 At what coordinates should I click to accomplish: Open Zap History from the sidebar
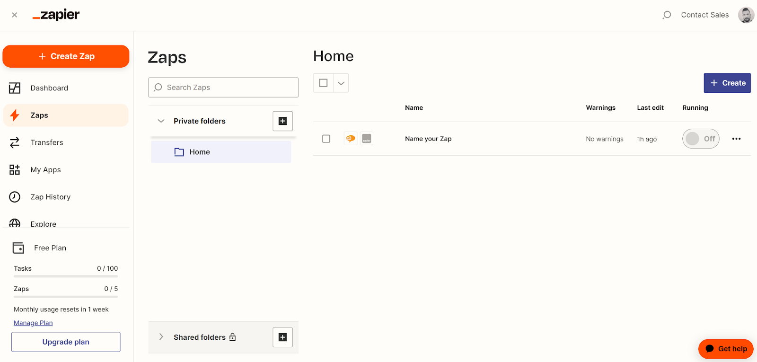click(50, 197)
